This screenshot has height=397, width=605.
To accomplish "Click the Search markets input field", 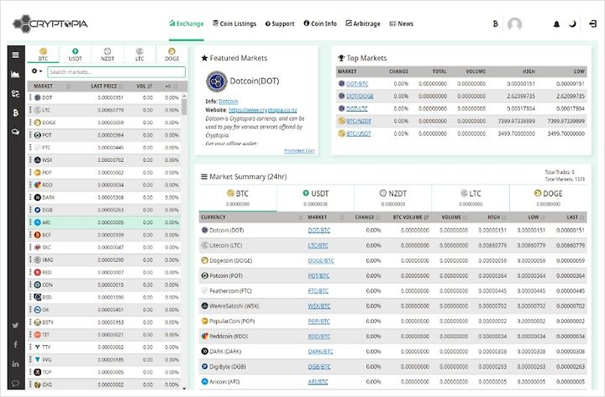I will click(117, 72).
